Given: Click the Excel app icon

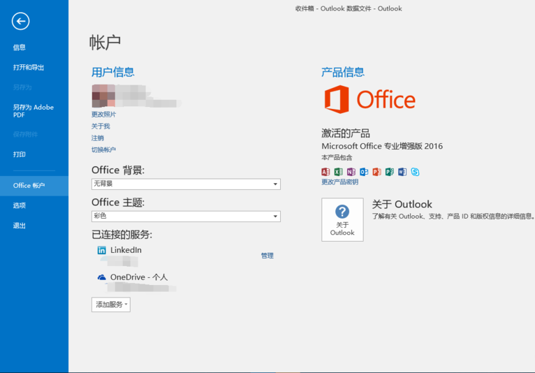Looking at the screenshot, I should (x=338, y=172).
